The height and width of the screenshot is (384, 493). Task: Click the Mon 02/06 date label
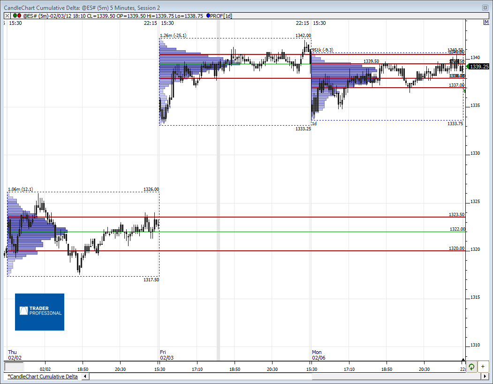tap(319, 355)
